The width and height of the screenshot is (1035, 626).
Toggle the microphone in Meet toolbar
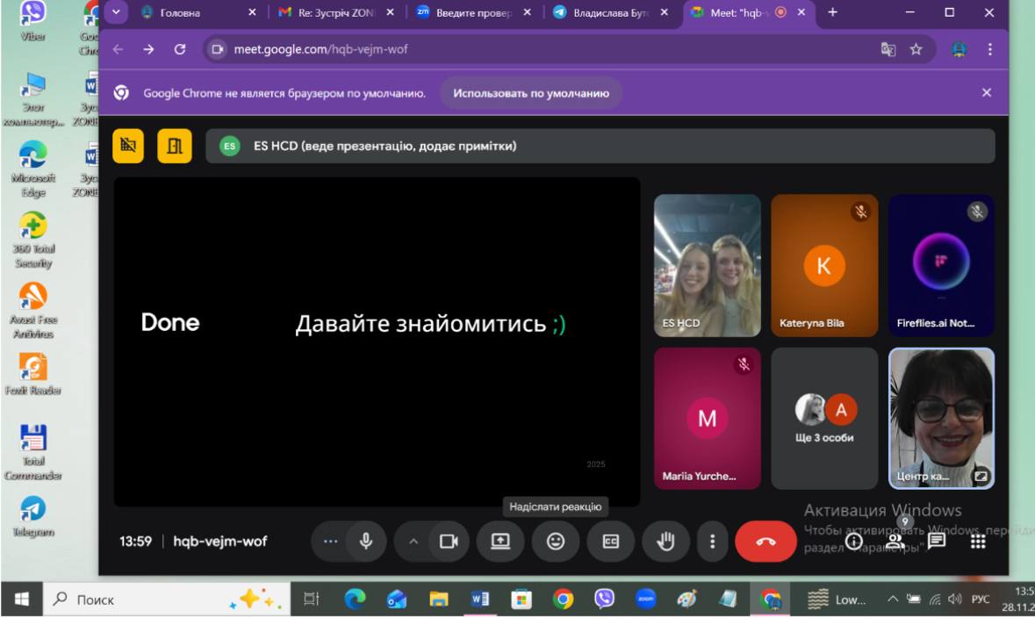366,542
